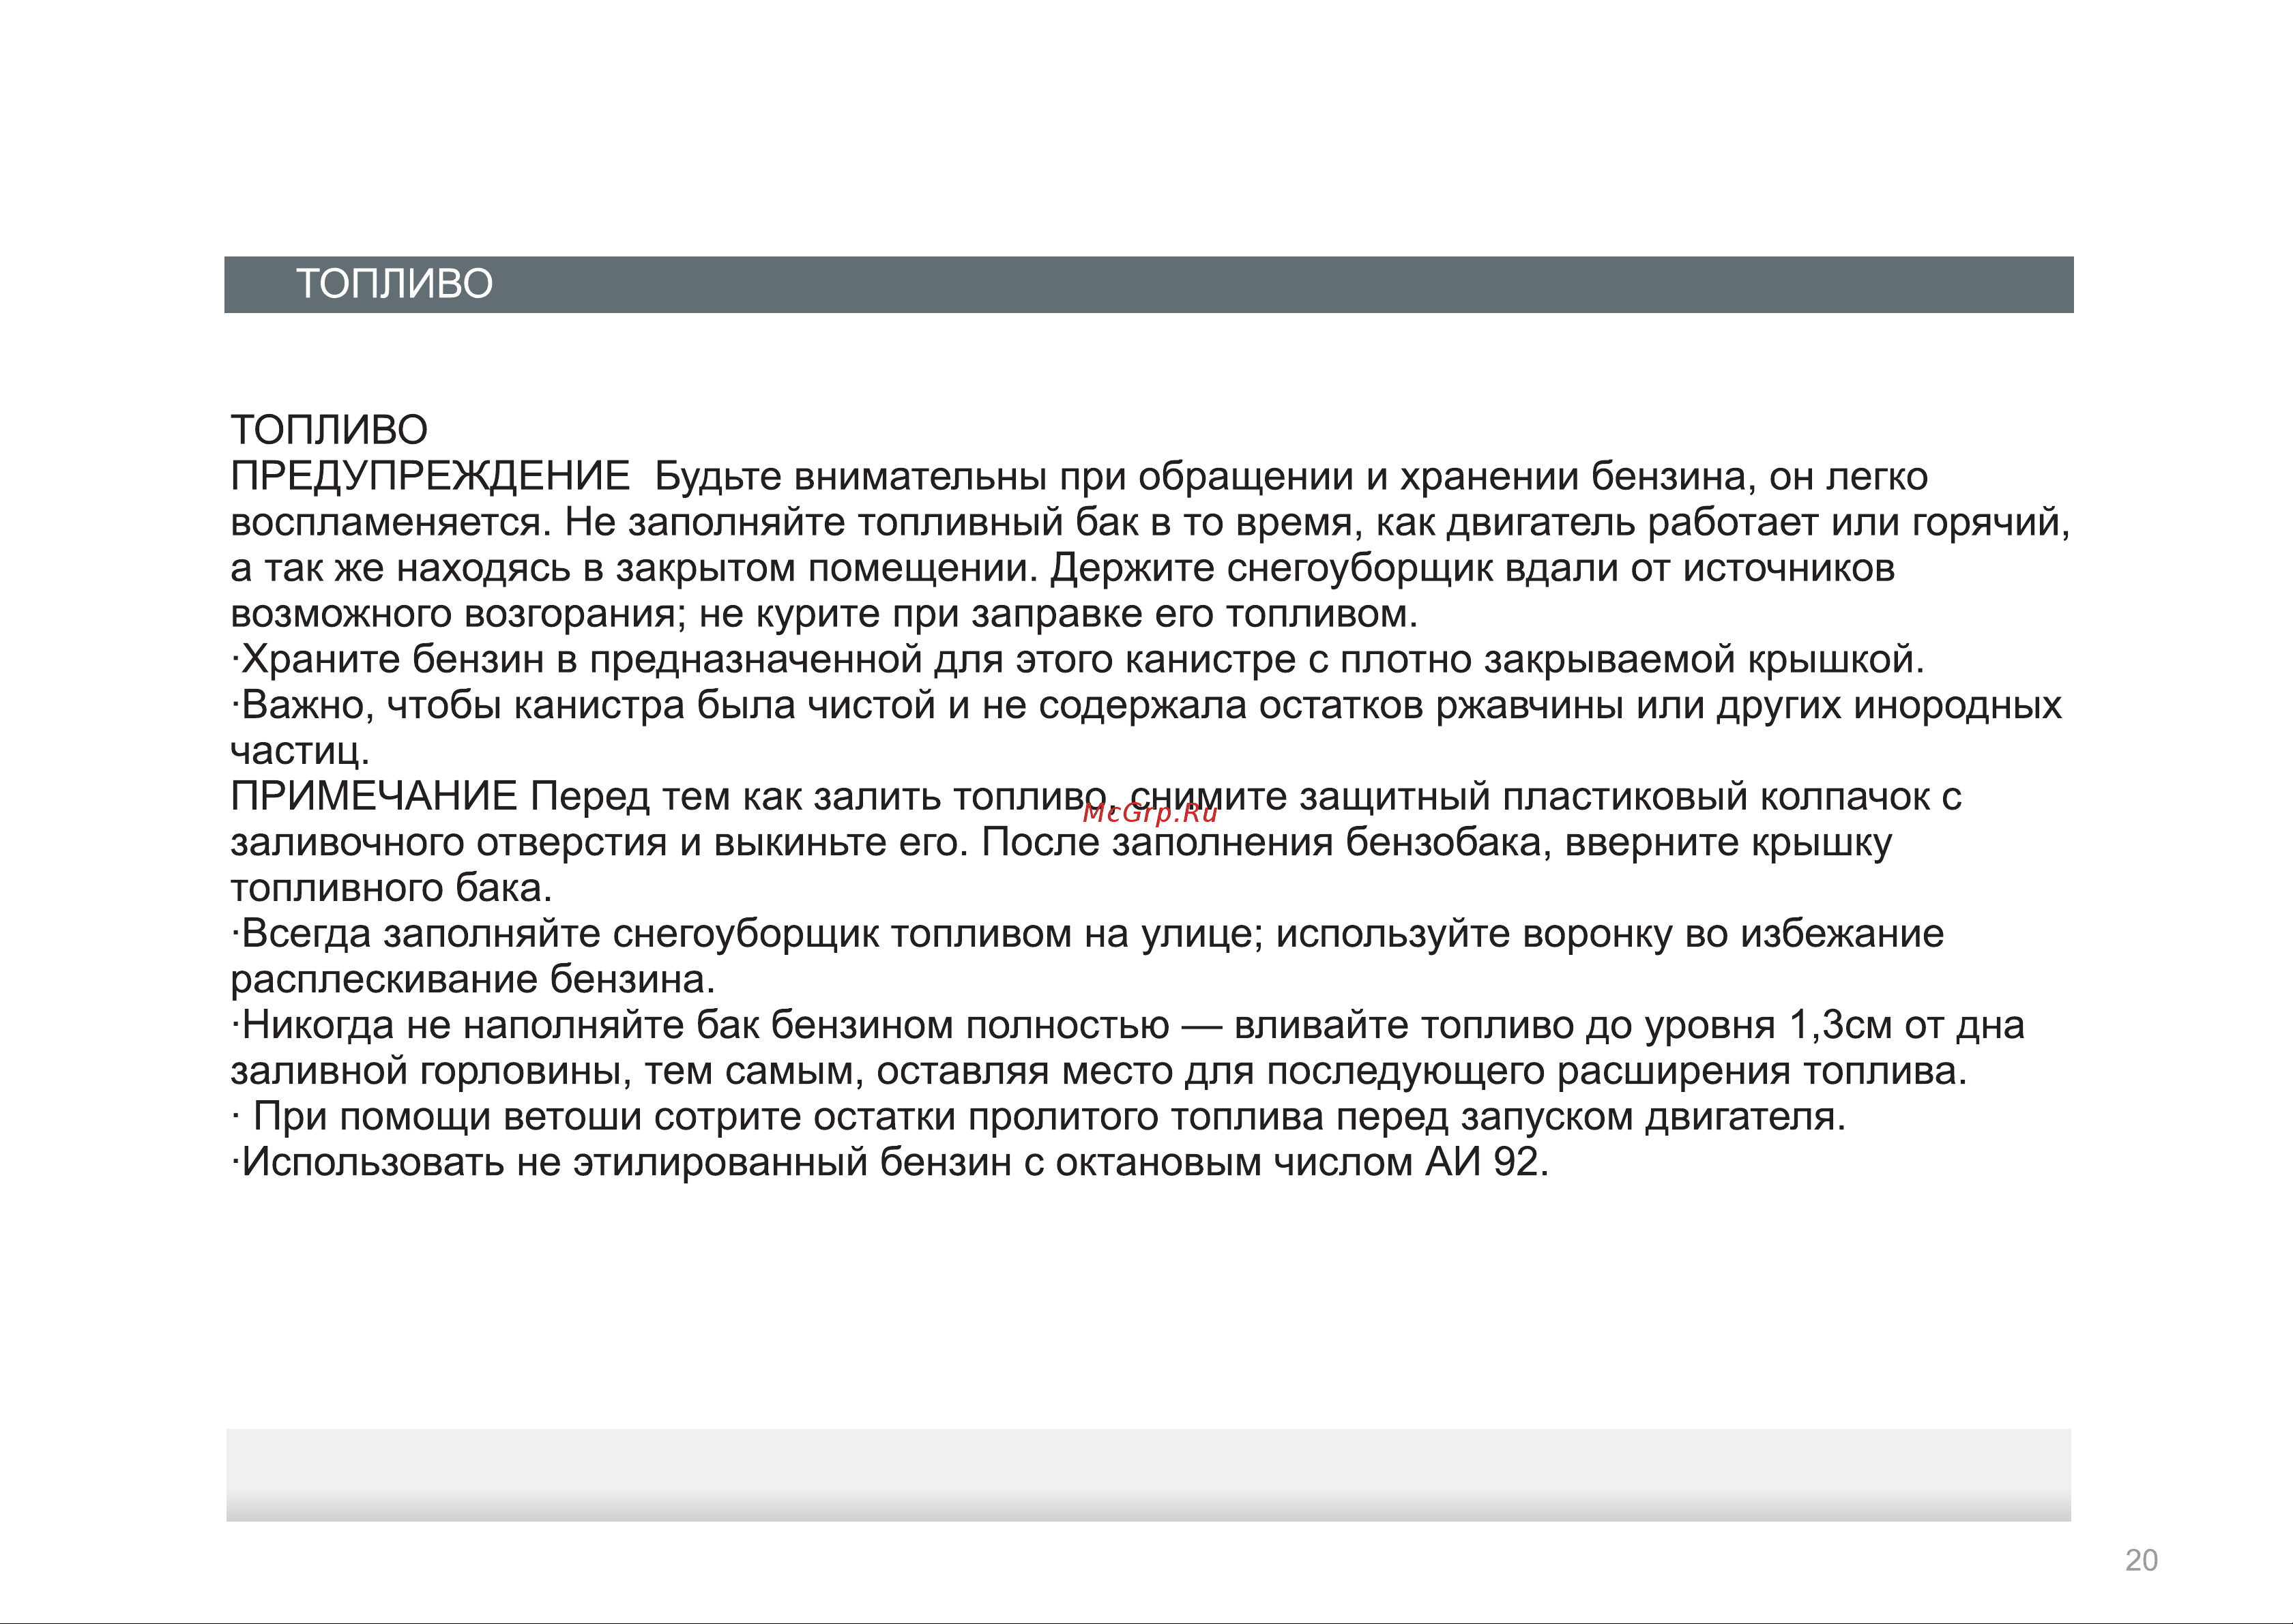Click the ПРИМЕЧАНИЕ note word
The width and height of the screenshot is (2293, 1624).
[x=374, y=796]
